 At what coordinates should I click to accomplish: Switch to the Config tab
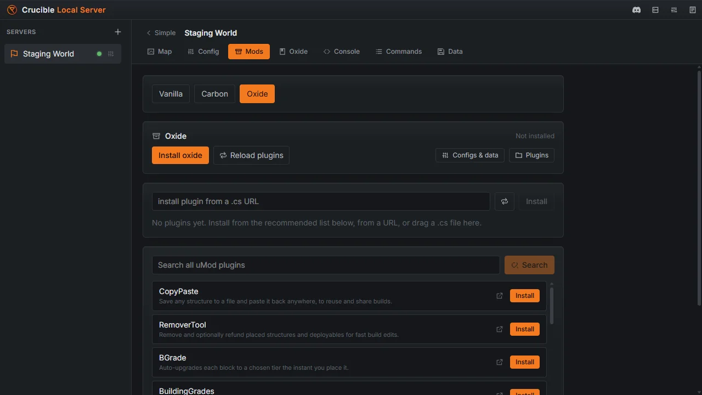pyautogui.click(x=203, y=52)
